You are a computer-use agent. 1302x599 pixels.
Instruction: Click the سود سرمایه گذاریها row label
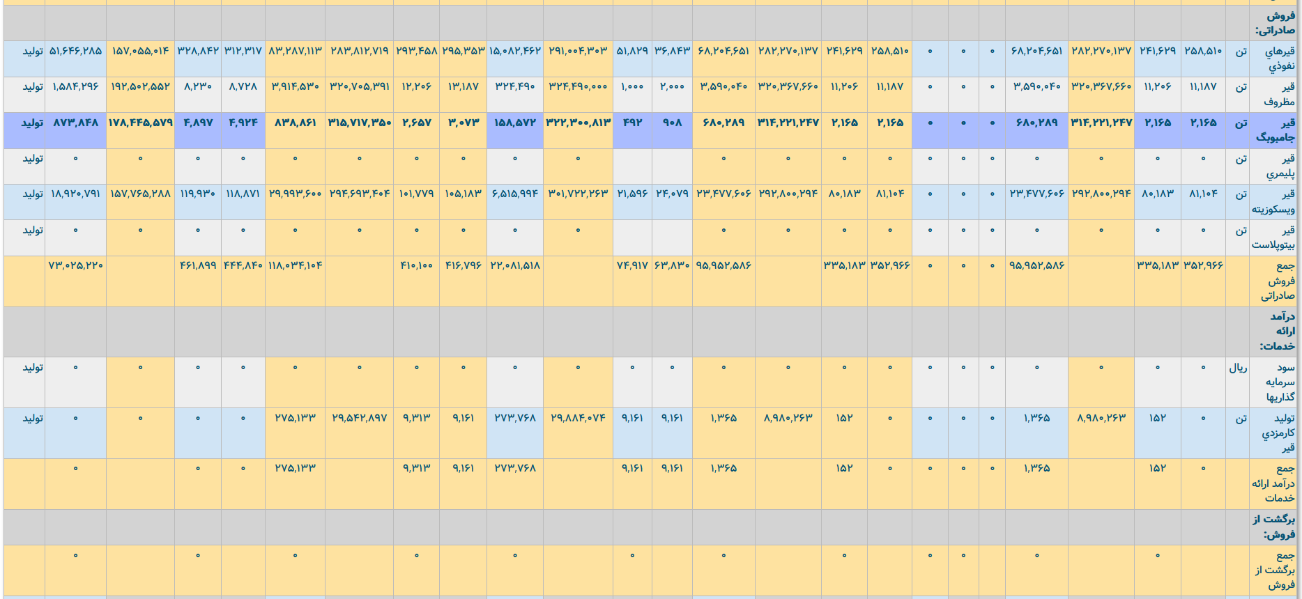pos(1280,382)
